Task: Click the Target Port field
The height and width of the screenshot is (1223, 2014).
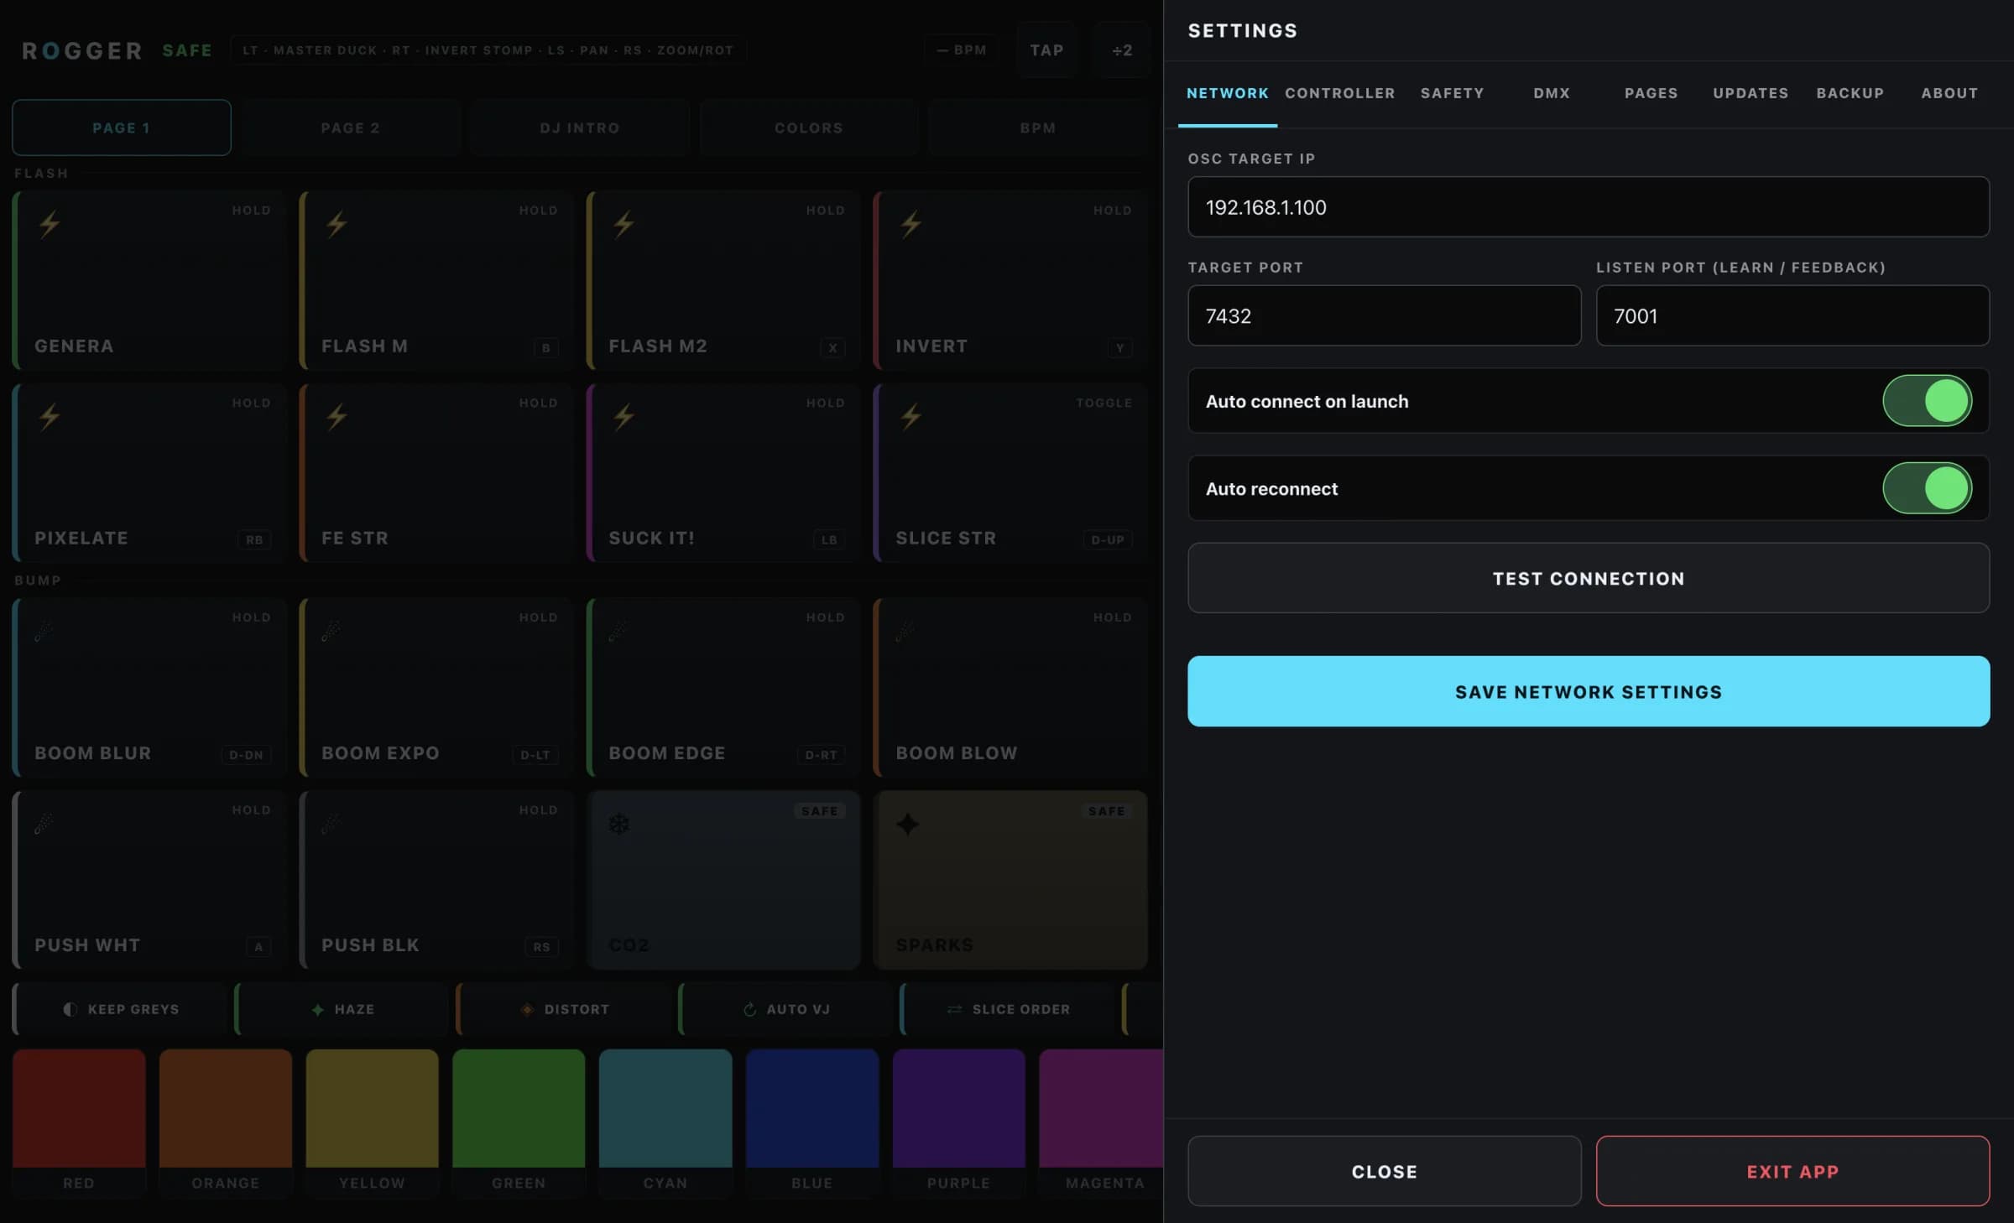Action: coord(1384,315)
